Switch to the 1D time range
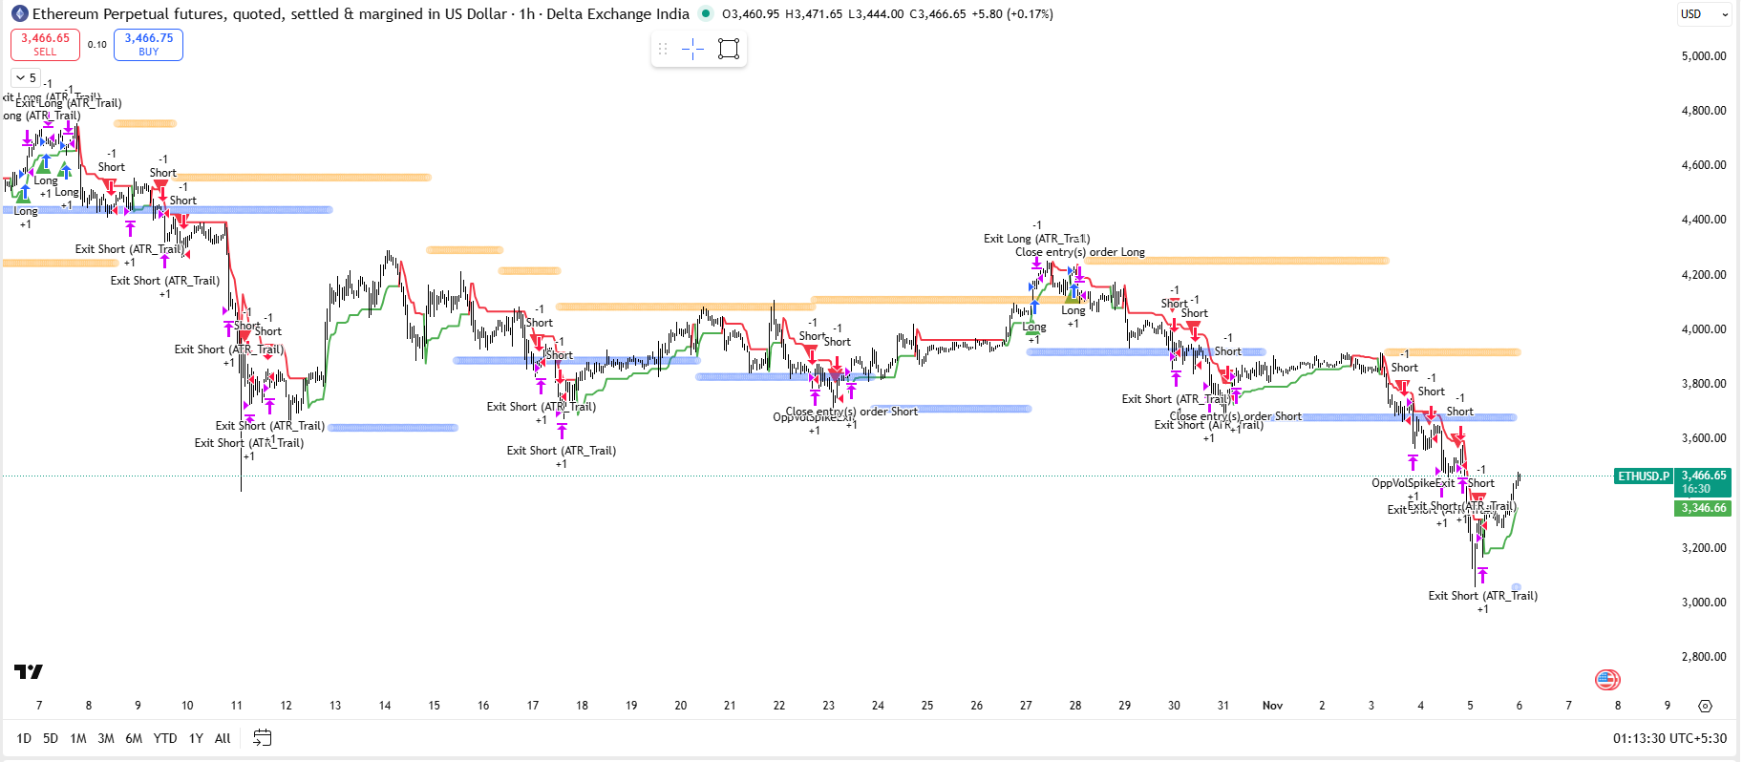Image resolution: width=1743 pixels, height=762 pixels. 24,738
